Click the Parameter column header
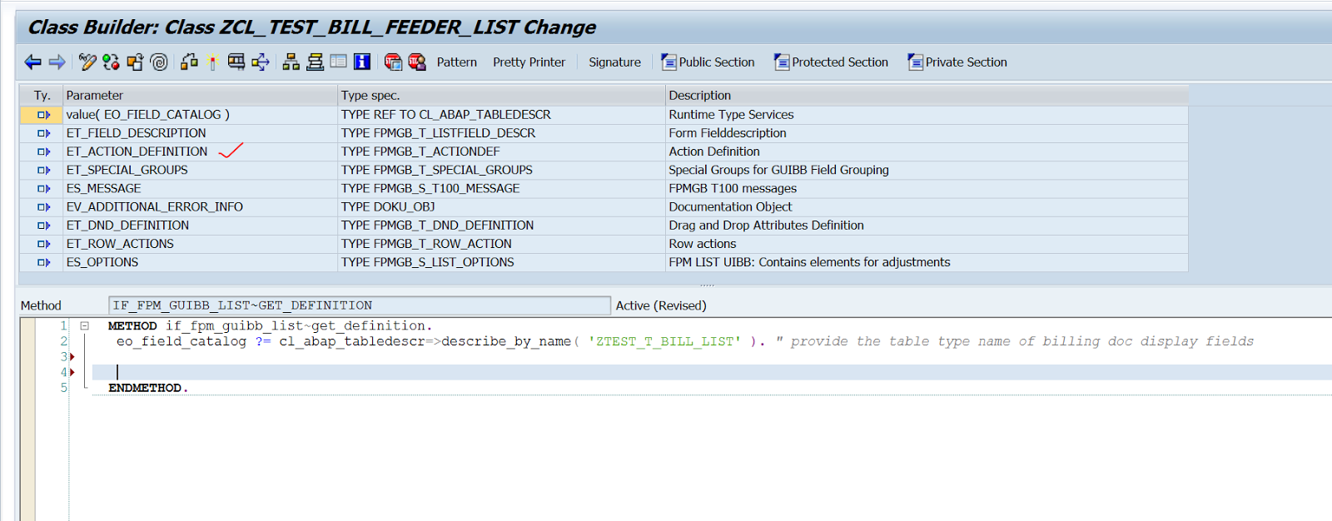The image size is (1332, 521). 201,95
